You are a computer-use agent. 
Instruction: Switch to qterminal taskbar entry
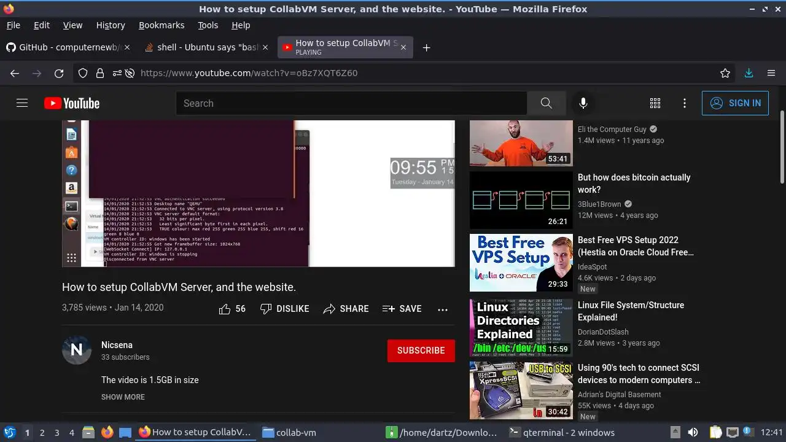pyautogui.click(x=562, y=433)
